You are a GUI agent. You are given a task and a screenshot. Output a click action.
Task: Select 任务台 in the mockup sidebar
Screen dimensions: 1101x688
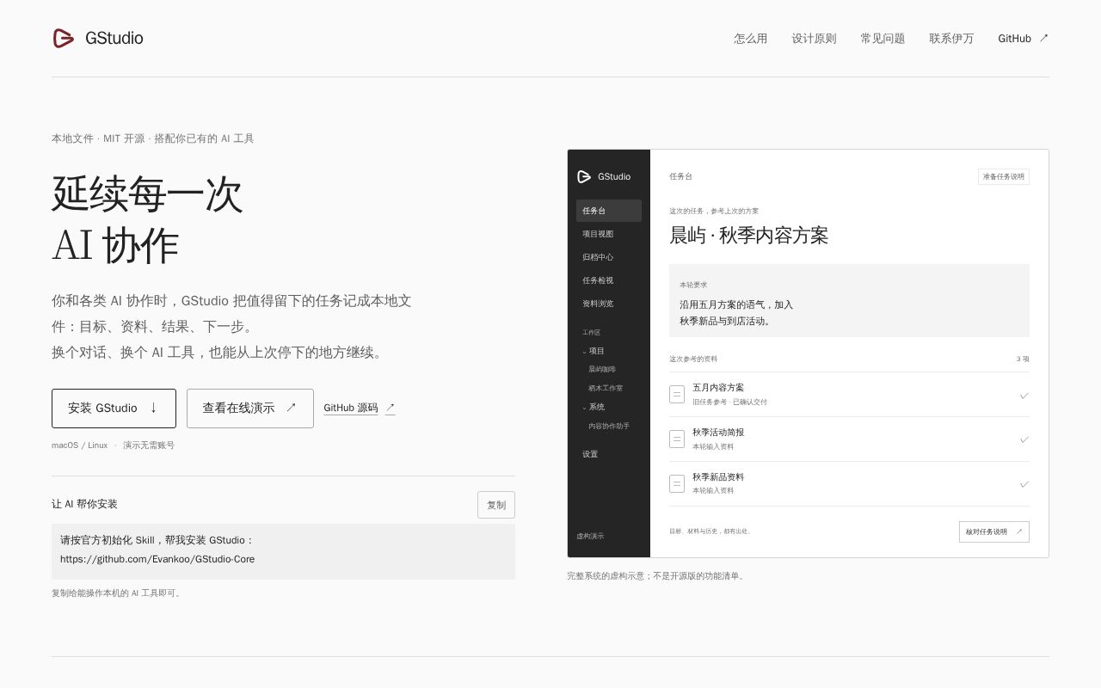click(609, 211)
